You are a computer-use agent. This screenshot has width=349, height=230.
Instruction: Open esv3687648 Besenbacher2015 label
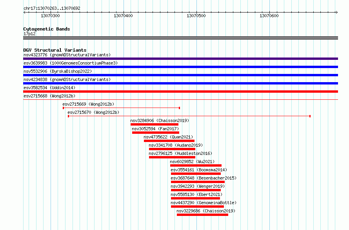204,178
